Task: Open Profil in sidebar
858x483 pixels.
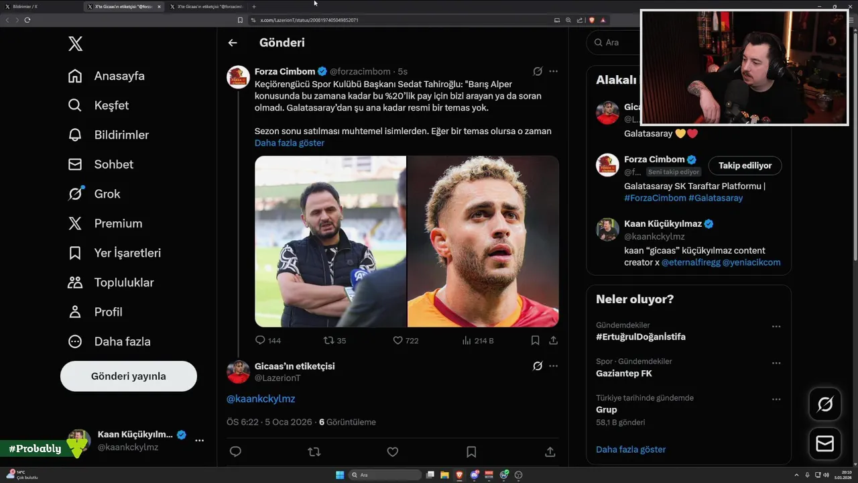Action: click(95, 312)
